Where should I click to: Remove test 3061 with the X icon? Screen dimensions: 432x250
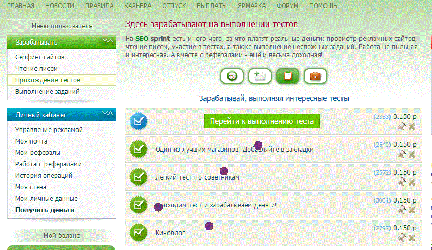pos(412,210)
